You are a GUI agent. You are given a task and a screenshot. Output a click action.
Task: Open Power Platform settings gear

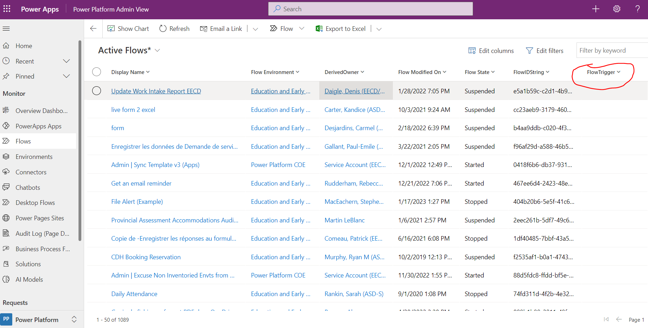click(616, 9)
